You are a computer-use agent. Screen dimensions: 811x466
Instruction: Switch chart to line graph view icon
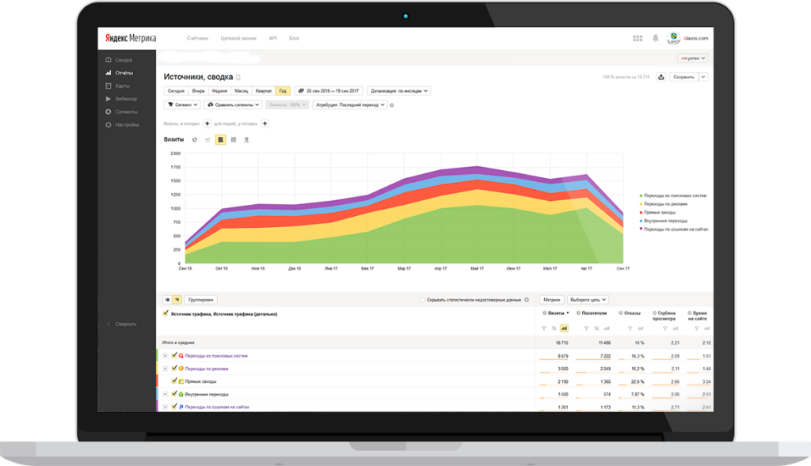pyautogui.click(x=208, y=139)
